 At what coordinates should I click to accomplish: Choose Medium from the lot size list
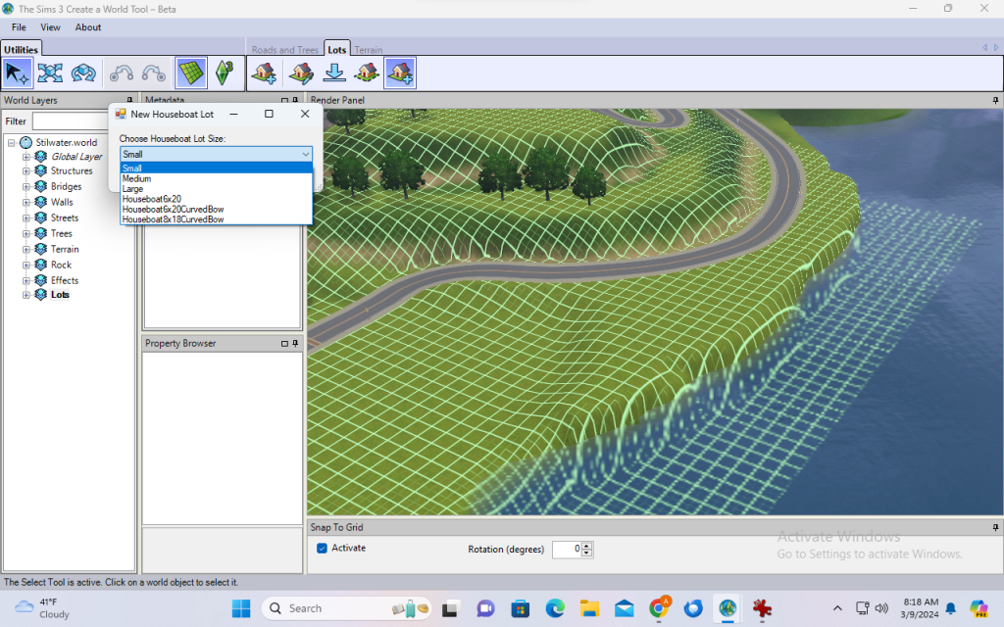point(136,178)
